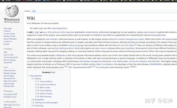Viewport: 177px width, 108px height.
Task: Go to 1.1.2 Layout consistency
Action: click(x=45, y=84)
